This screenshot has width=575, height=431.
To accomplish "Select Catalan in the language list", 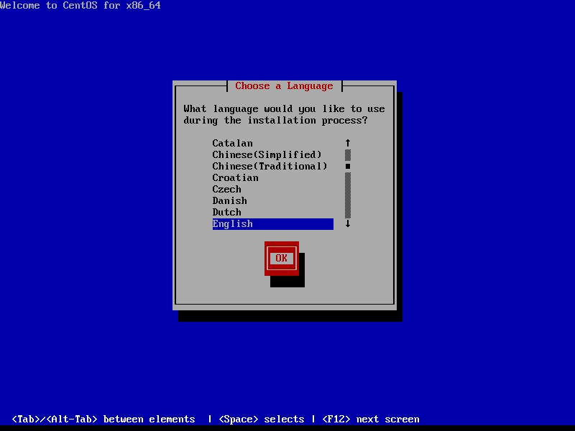I will [x=273, y=143].
